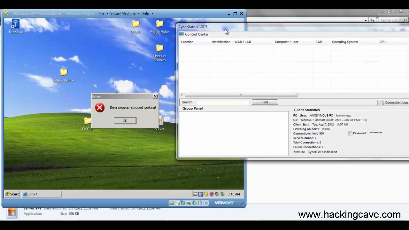The image size is (409, 230).
Task: Click the Explorer search box
Action: (394, 20)
